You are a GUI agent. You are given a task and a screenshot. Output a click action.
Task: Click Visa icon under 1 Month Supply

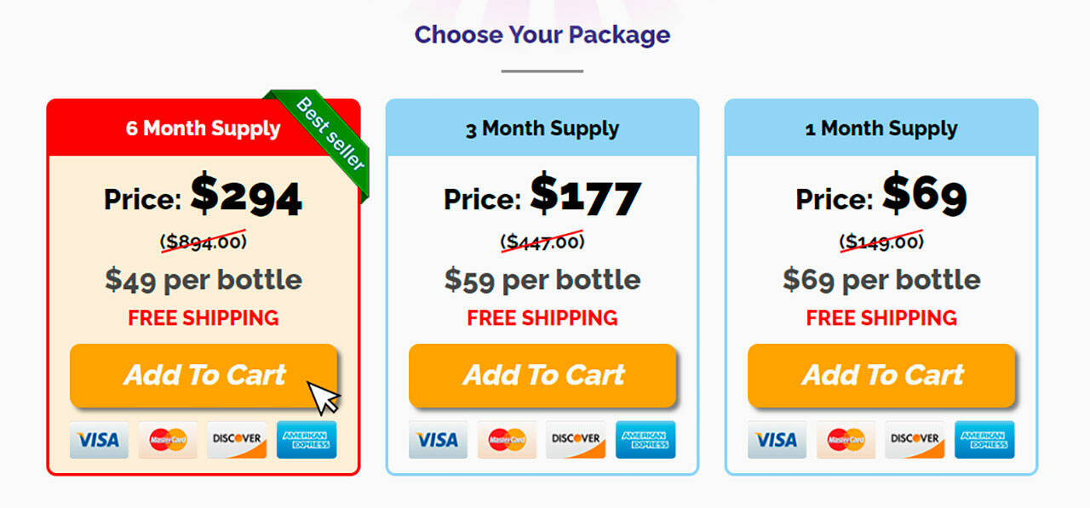click(x=777, y=440)
